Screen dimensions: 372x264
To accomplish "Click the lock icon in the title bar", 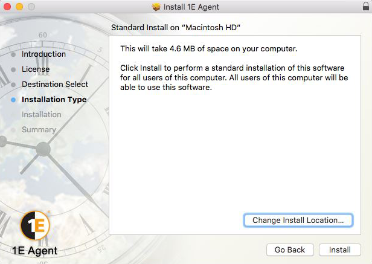I will 365,7.
